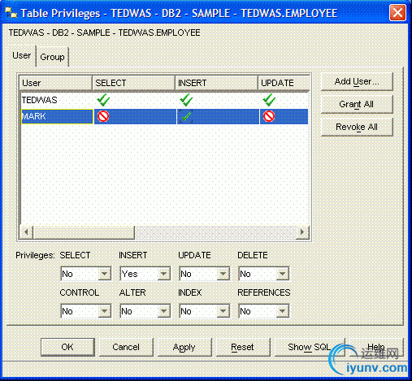Switch to the User tab
This screenshot has width=412, height=381.
22,55
